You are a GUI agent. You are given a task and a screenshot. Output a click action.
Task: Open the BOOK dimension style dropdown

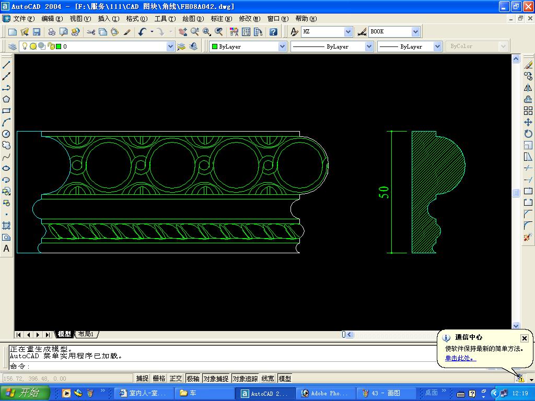415,32
